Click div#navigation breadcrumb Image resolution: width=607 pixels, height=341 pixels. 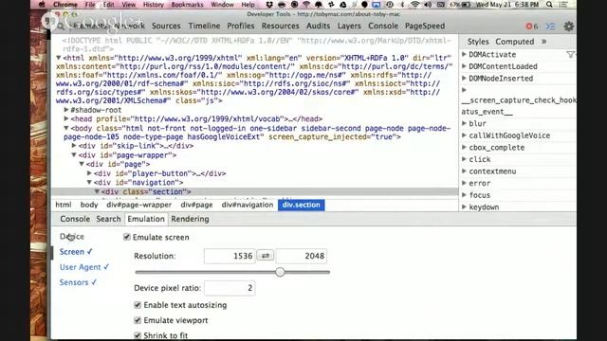click(x=248, y=205)
